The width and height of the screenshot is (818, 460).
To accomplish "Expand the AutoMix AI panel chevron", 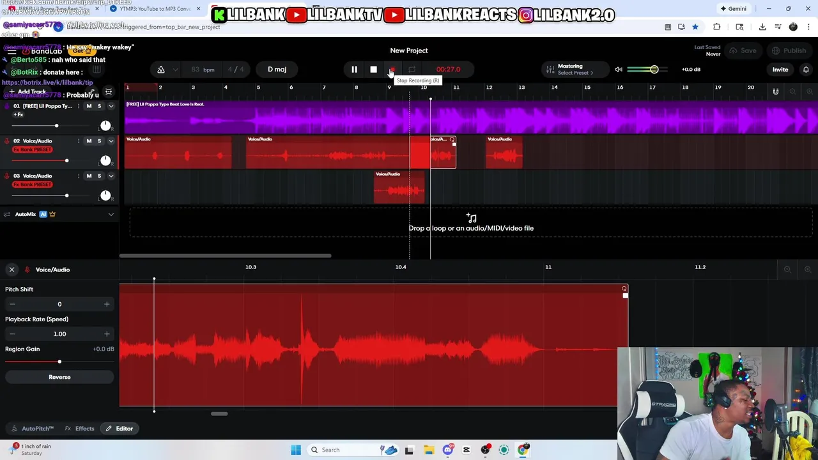I will [x=111, y=215].
